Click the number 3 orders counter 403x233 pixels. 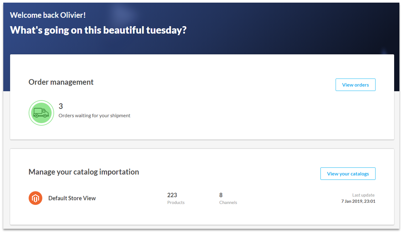click(x=61, y=106)
